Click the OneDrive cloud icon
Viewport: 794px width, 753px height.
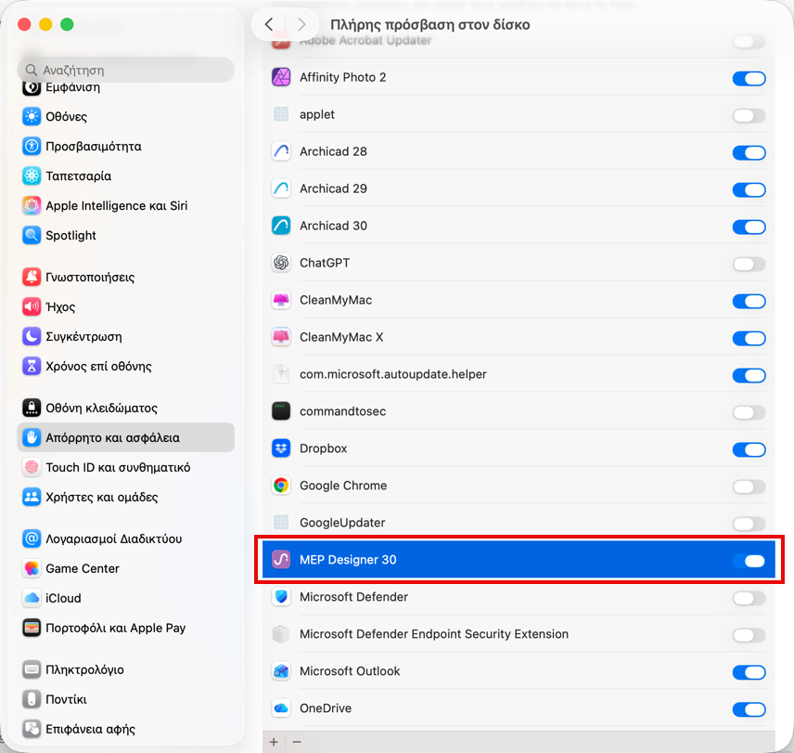coord(281,708)
